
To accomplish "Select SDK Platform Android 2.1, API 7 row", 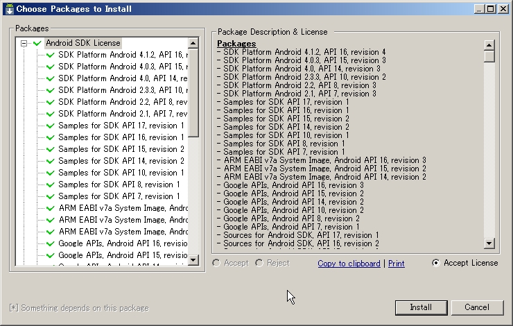I will pos(123,114).
